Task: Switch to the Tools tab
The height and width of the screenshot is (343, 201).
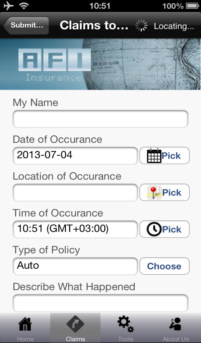Action: coord(125,327)
